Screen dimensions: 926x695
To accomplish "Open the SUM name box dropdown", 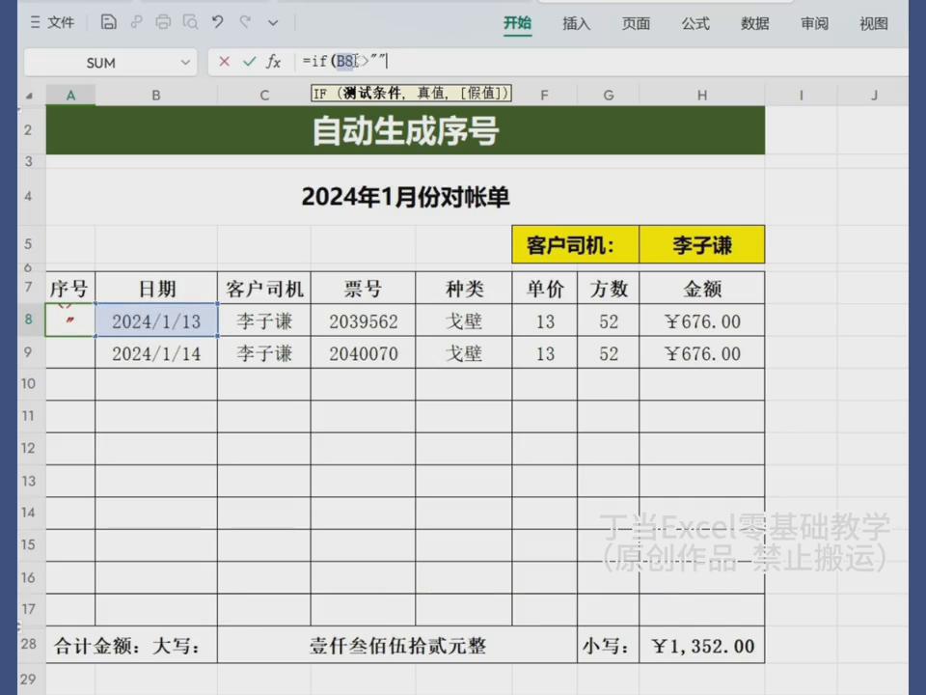I will (185, 62).
